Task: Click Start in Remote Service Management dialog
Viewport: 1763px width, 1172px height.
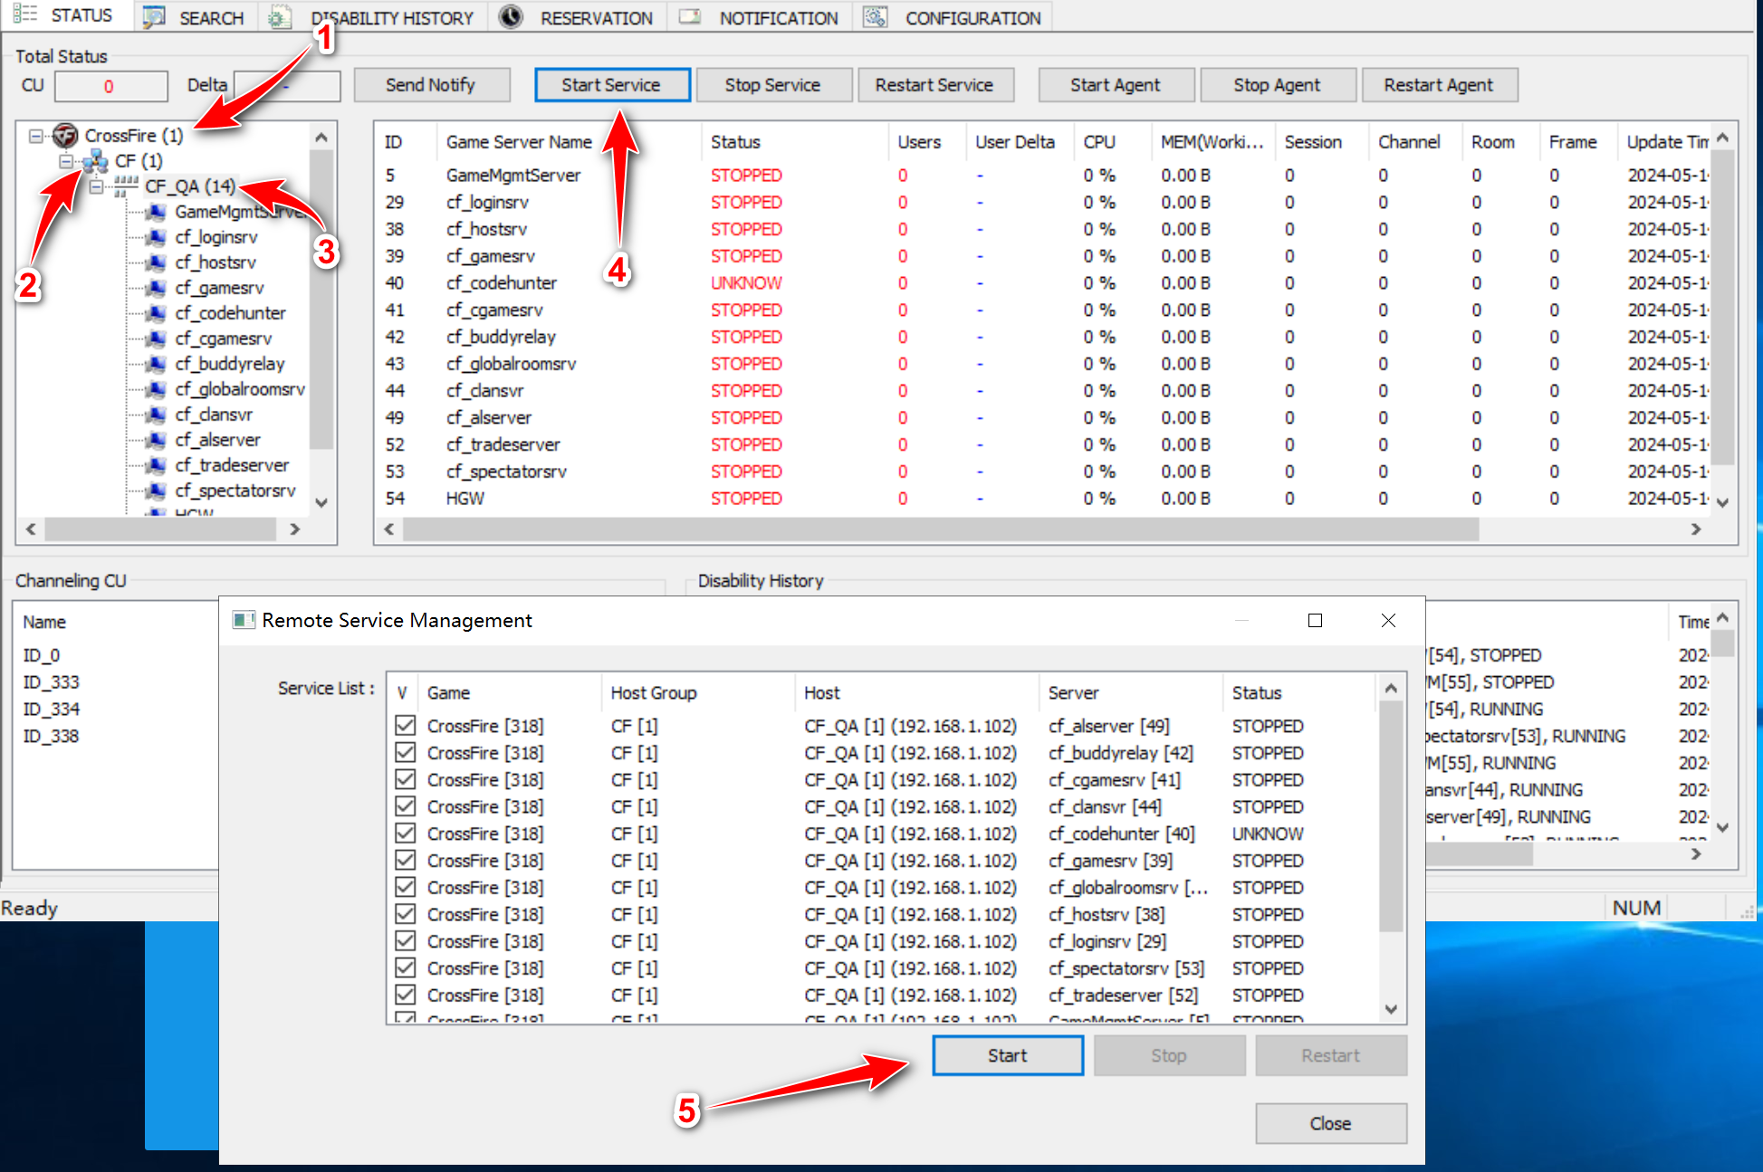Action: coord(1008,1055)
